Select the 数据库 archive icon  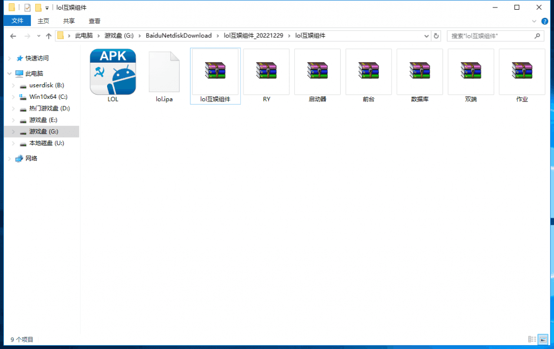click(x=420, y=71)
